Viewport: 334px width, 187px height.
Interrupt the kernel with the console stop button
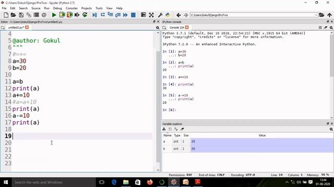click(320, 28)
